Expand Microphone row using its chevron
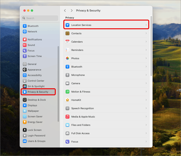This screenshot has height=156, width=181. tap(146, 75)
